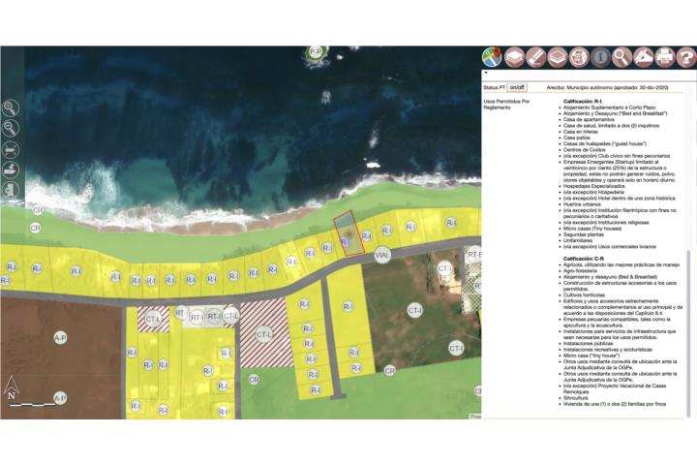Click the full extent map icon

(x=11, y=149)
